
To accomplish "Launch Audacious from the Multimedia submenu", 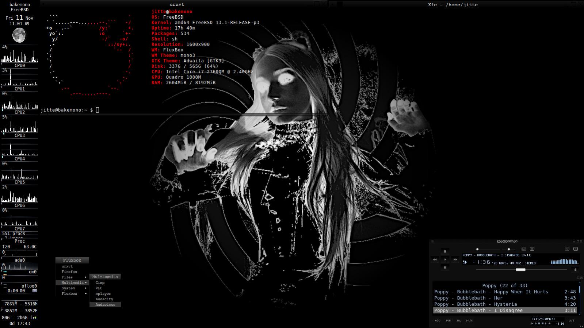I will [105, 305].
